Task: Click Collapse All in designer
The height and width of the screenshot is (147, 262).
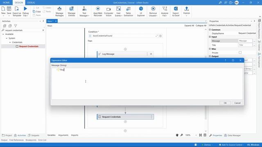Action: click(201, 25)
